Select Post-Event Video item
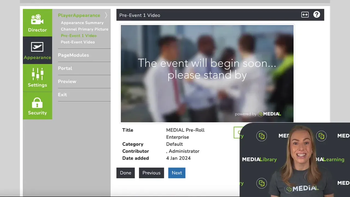This screenshot has width=350, height=197. click(78, 42)
